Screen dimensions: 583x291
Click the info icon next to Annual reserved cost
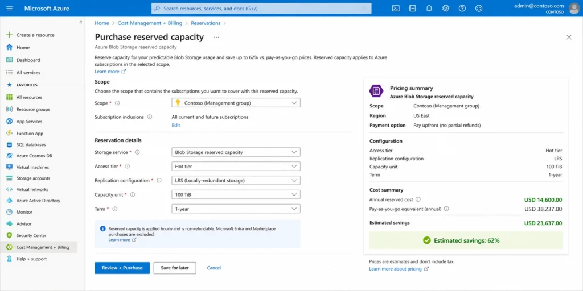click(x=418, y=199)
